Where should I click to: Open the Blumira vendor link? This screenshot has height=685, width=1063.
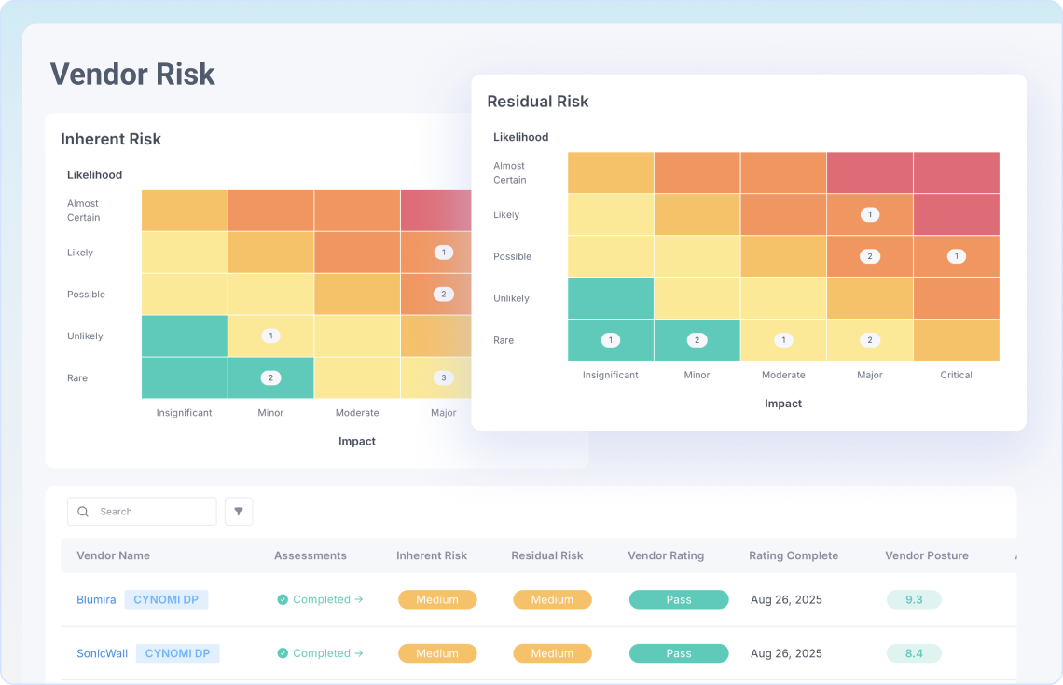point(96,600)
